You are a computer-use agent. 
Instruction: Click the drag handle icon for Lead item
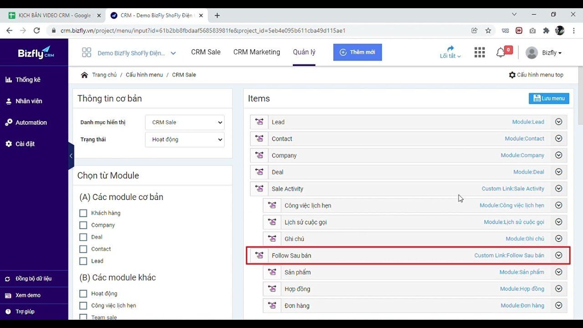tap(259, 122)
